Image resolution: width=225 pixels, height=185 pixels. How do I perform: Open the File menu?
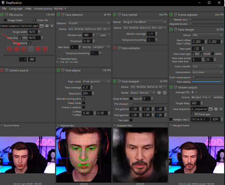4,9
